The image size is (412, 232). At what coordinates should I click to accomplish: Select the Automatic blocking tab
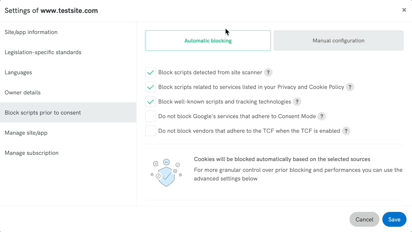pyautogui.click(x=208, y=41)
